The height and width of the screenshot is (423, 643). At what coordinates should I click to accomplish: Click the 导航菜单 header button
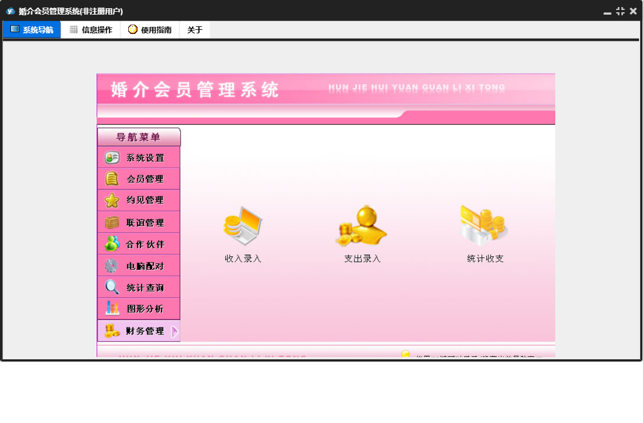point(139,137)
